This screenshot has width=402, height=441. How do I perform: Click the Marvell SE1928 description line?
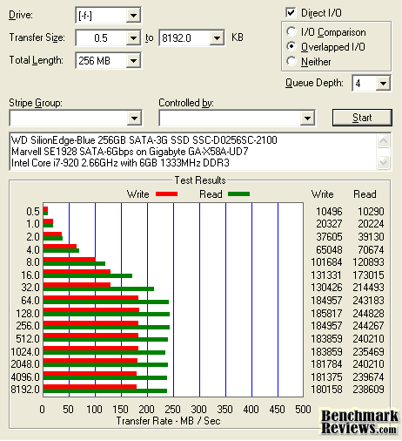[x=130, y=152]
